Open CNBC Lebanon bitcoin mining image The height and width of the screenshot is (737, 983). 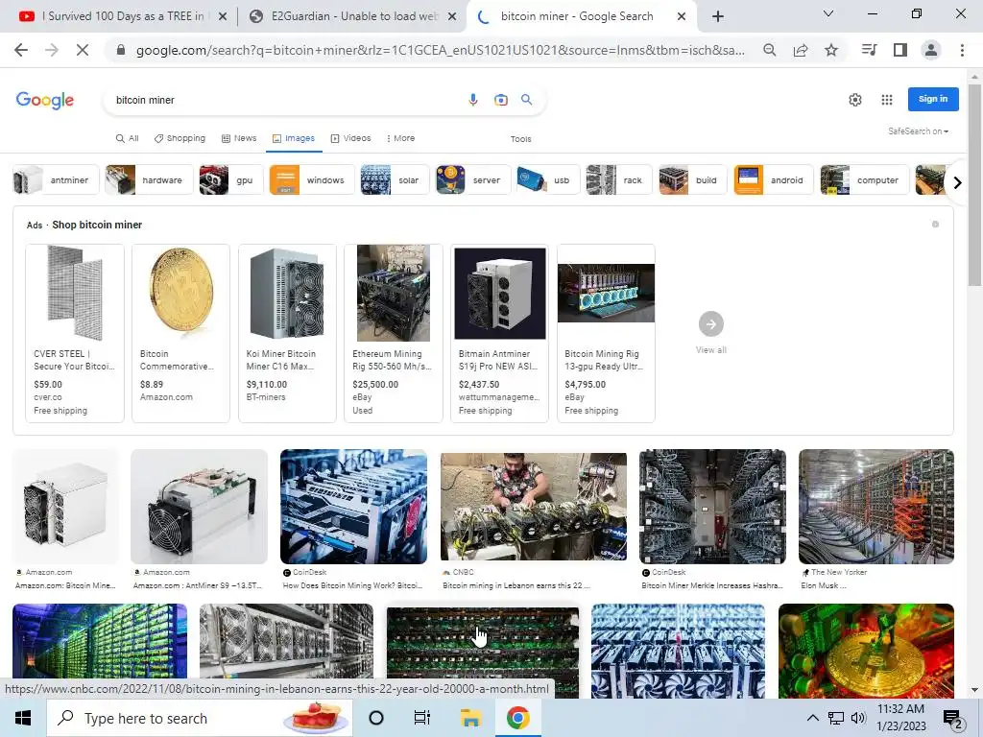point(534,507)
